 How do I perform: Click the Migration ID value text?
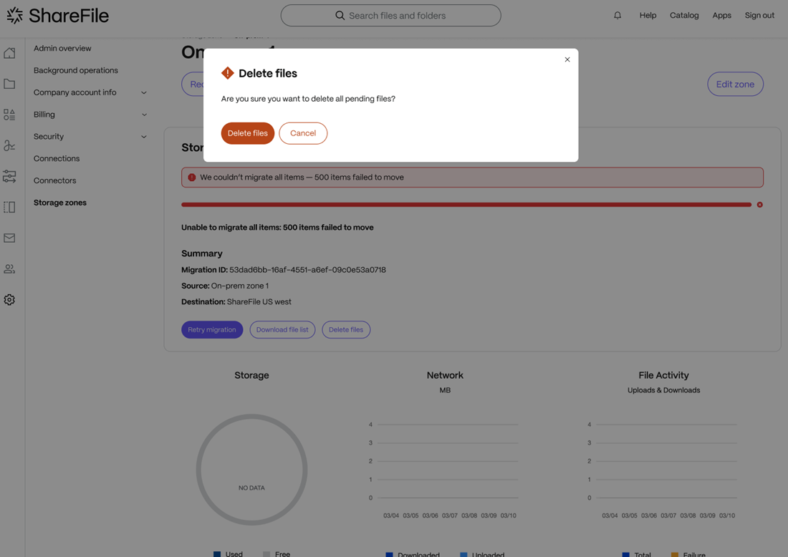click(x=307, y=270)
